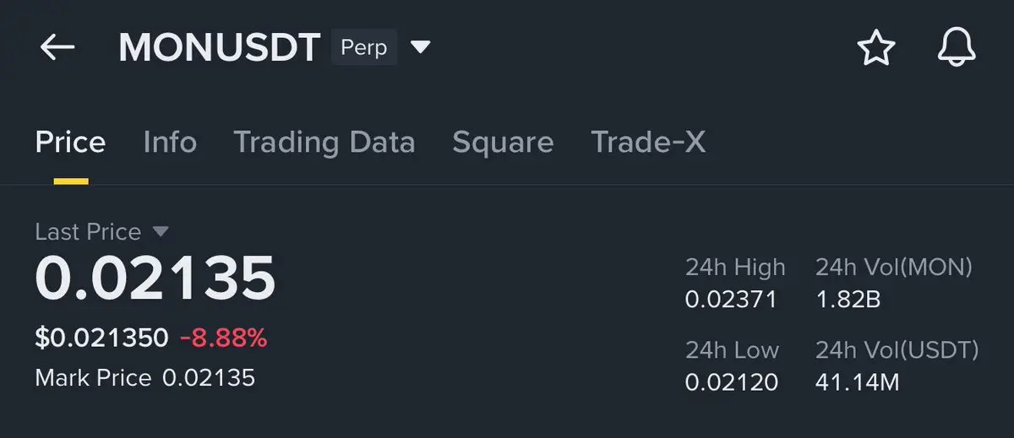Tap the 24h Vol(USDT) figure
Viewport: 1014px width, 438px height.
(x=857, y=382)
